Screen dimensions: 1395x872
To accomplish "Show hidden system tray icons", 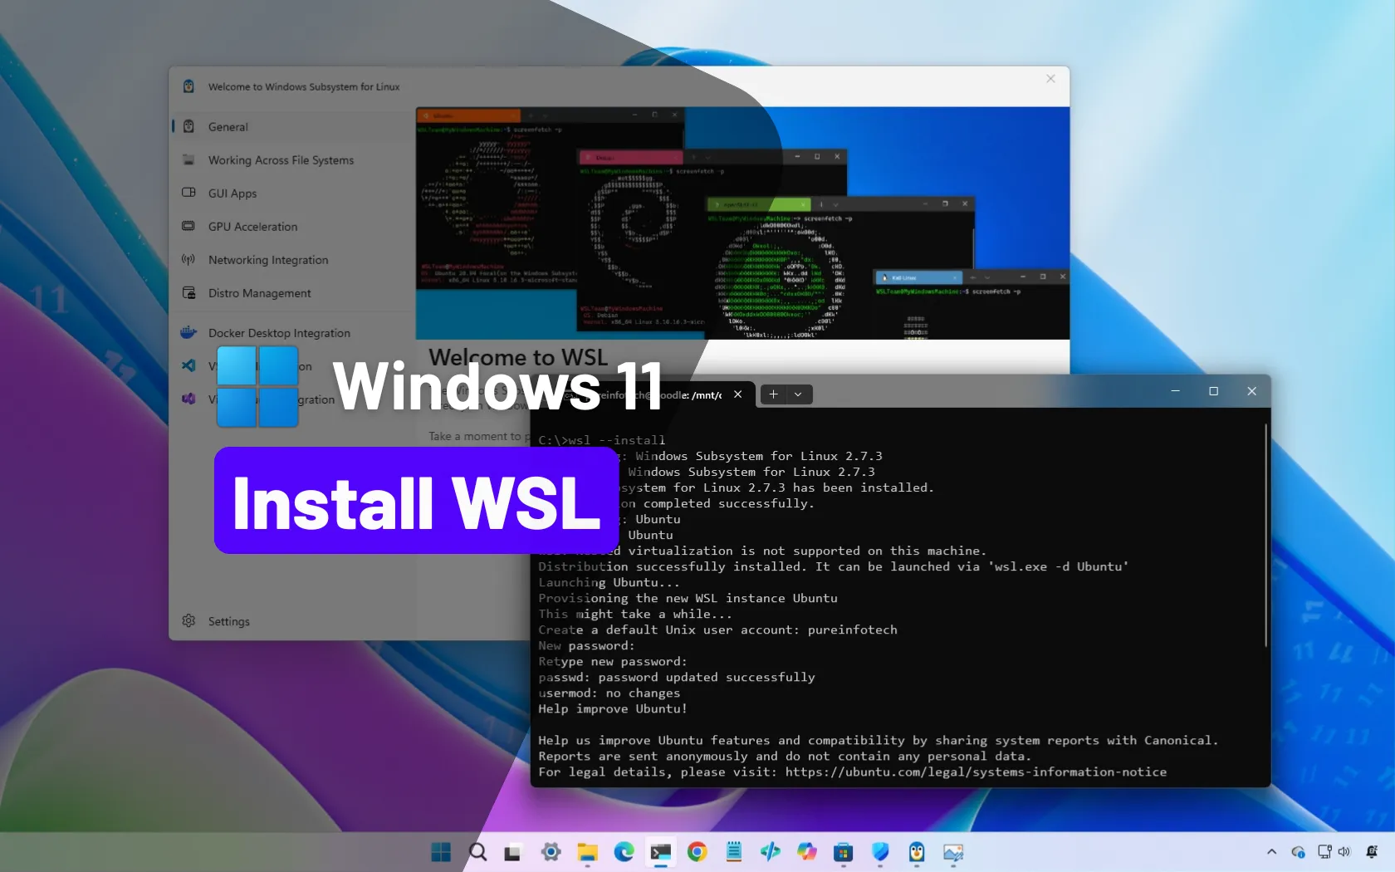I will [x=1271, y=852].
